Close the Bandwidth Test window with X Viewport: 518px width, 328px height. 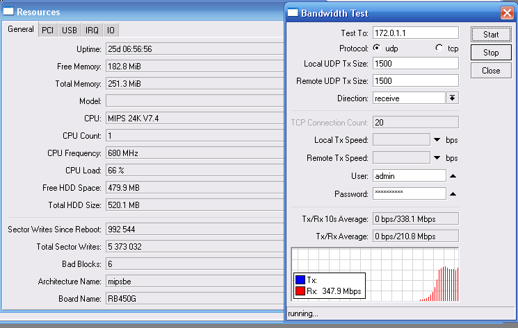[507, 13]
